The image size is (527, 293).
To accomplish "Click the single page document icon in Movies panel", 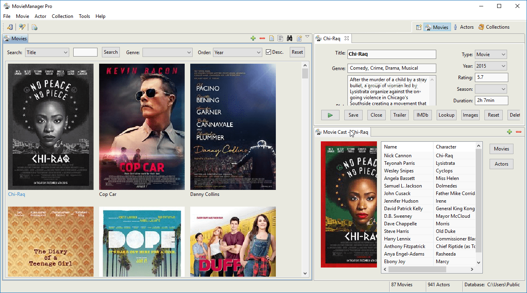I will pyautogui.click(x=271, y=38).
